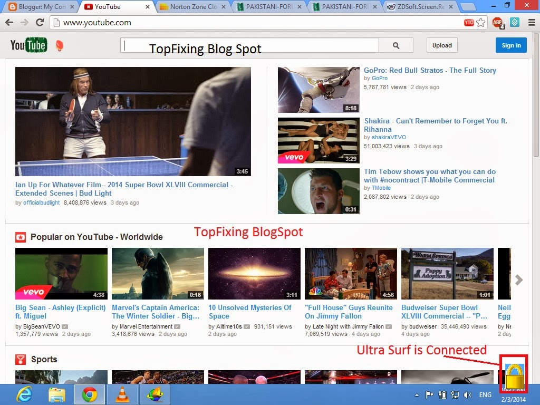Viewport: 540px width, 405px height.
Task: Open "Full House" Guys Reunite title link
Action: click(349, 312)
